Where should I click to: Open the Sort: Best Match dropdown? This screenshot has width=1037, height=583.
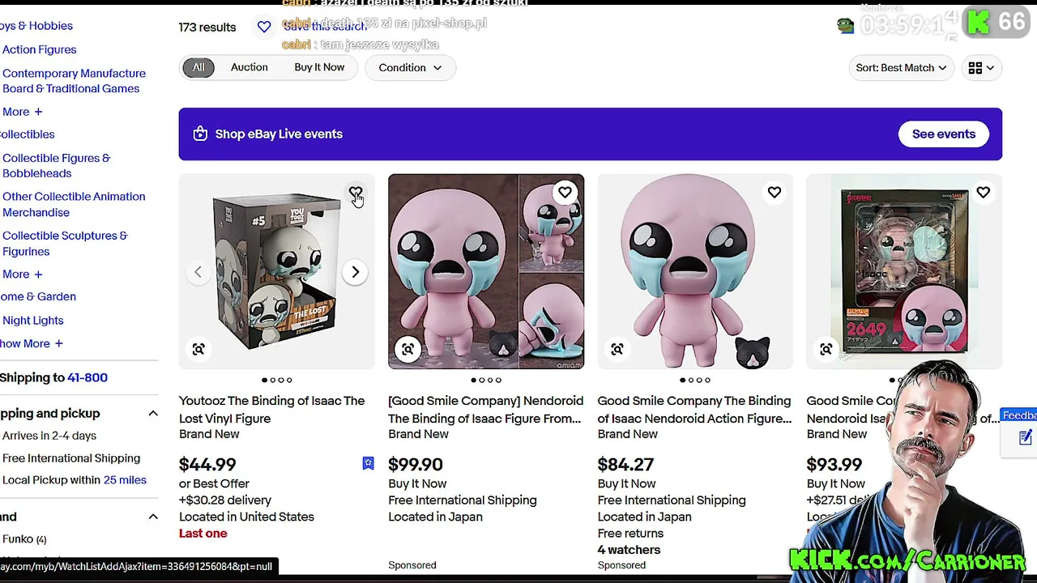tap(901, 68)
